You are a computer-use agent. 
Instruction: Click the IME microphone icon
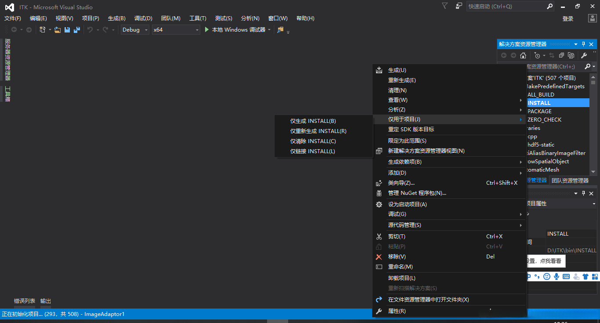(556, 276)
